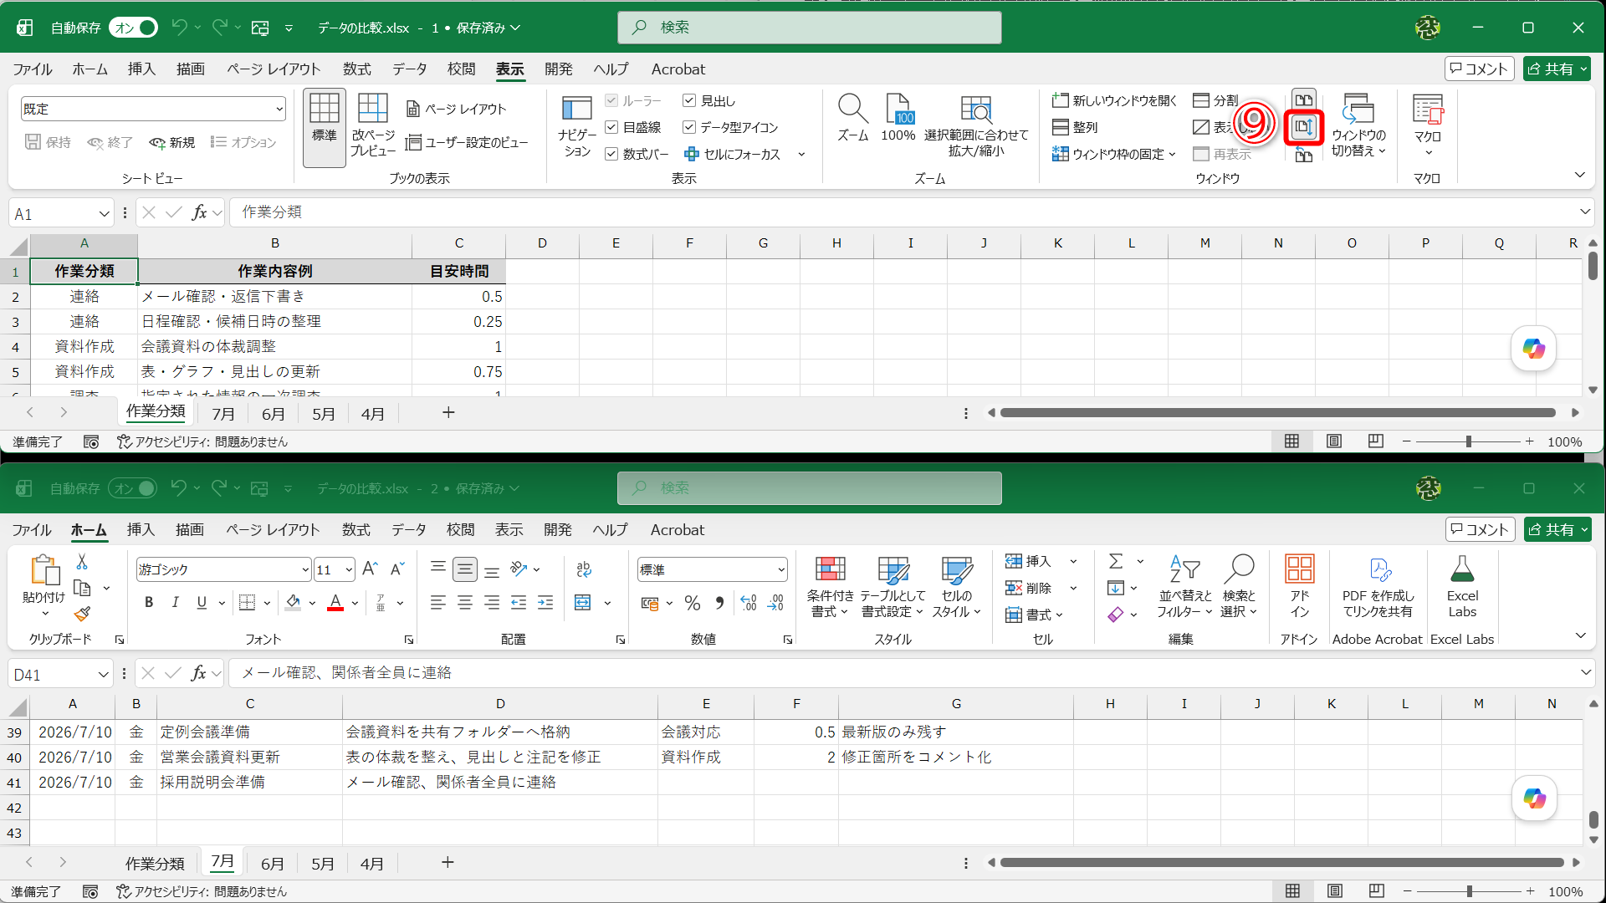Screen dimensions: 1606x903
Task: Click Paste (貼り付け) in the lower window
Action: pos(44,585)
